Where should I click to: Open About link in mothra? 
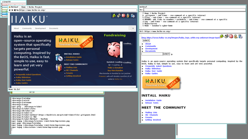point(148,44)
